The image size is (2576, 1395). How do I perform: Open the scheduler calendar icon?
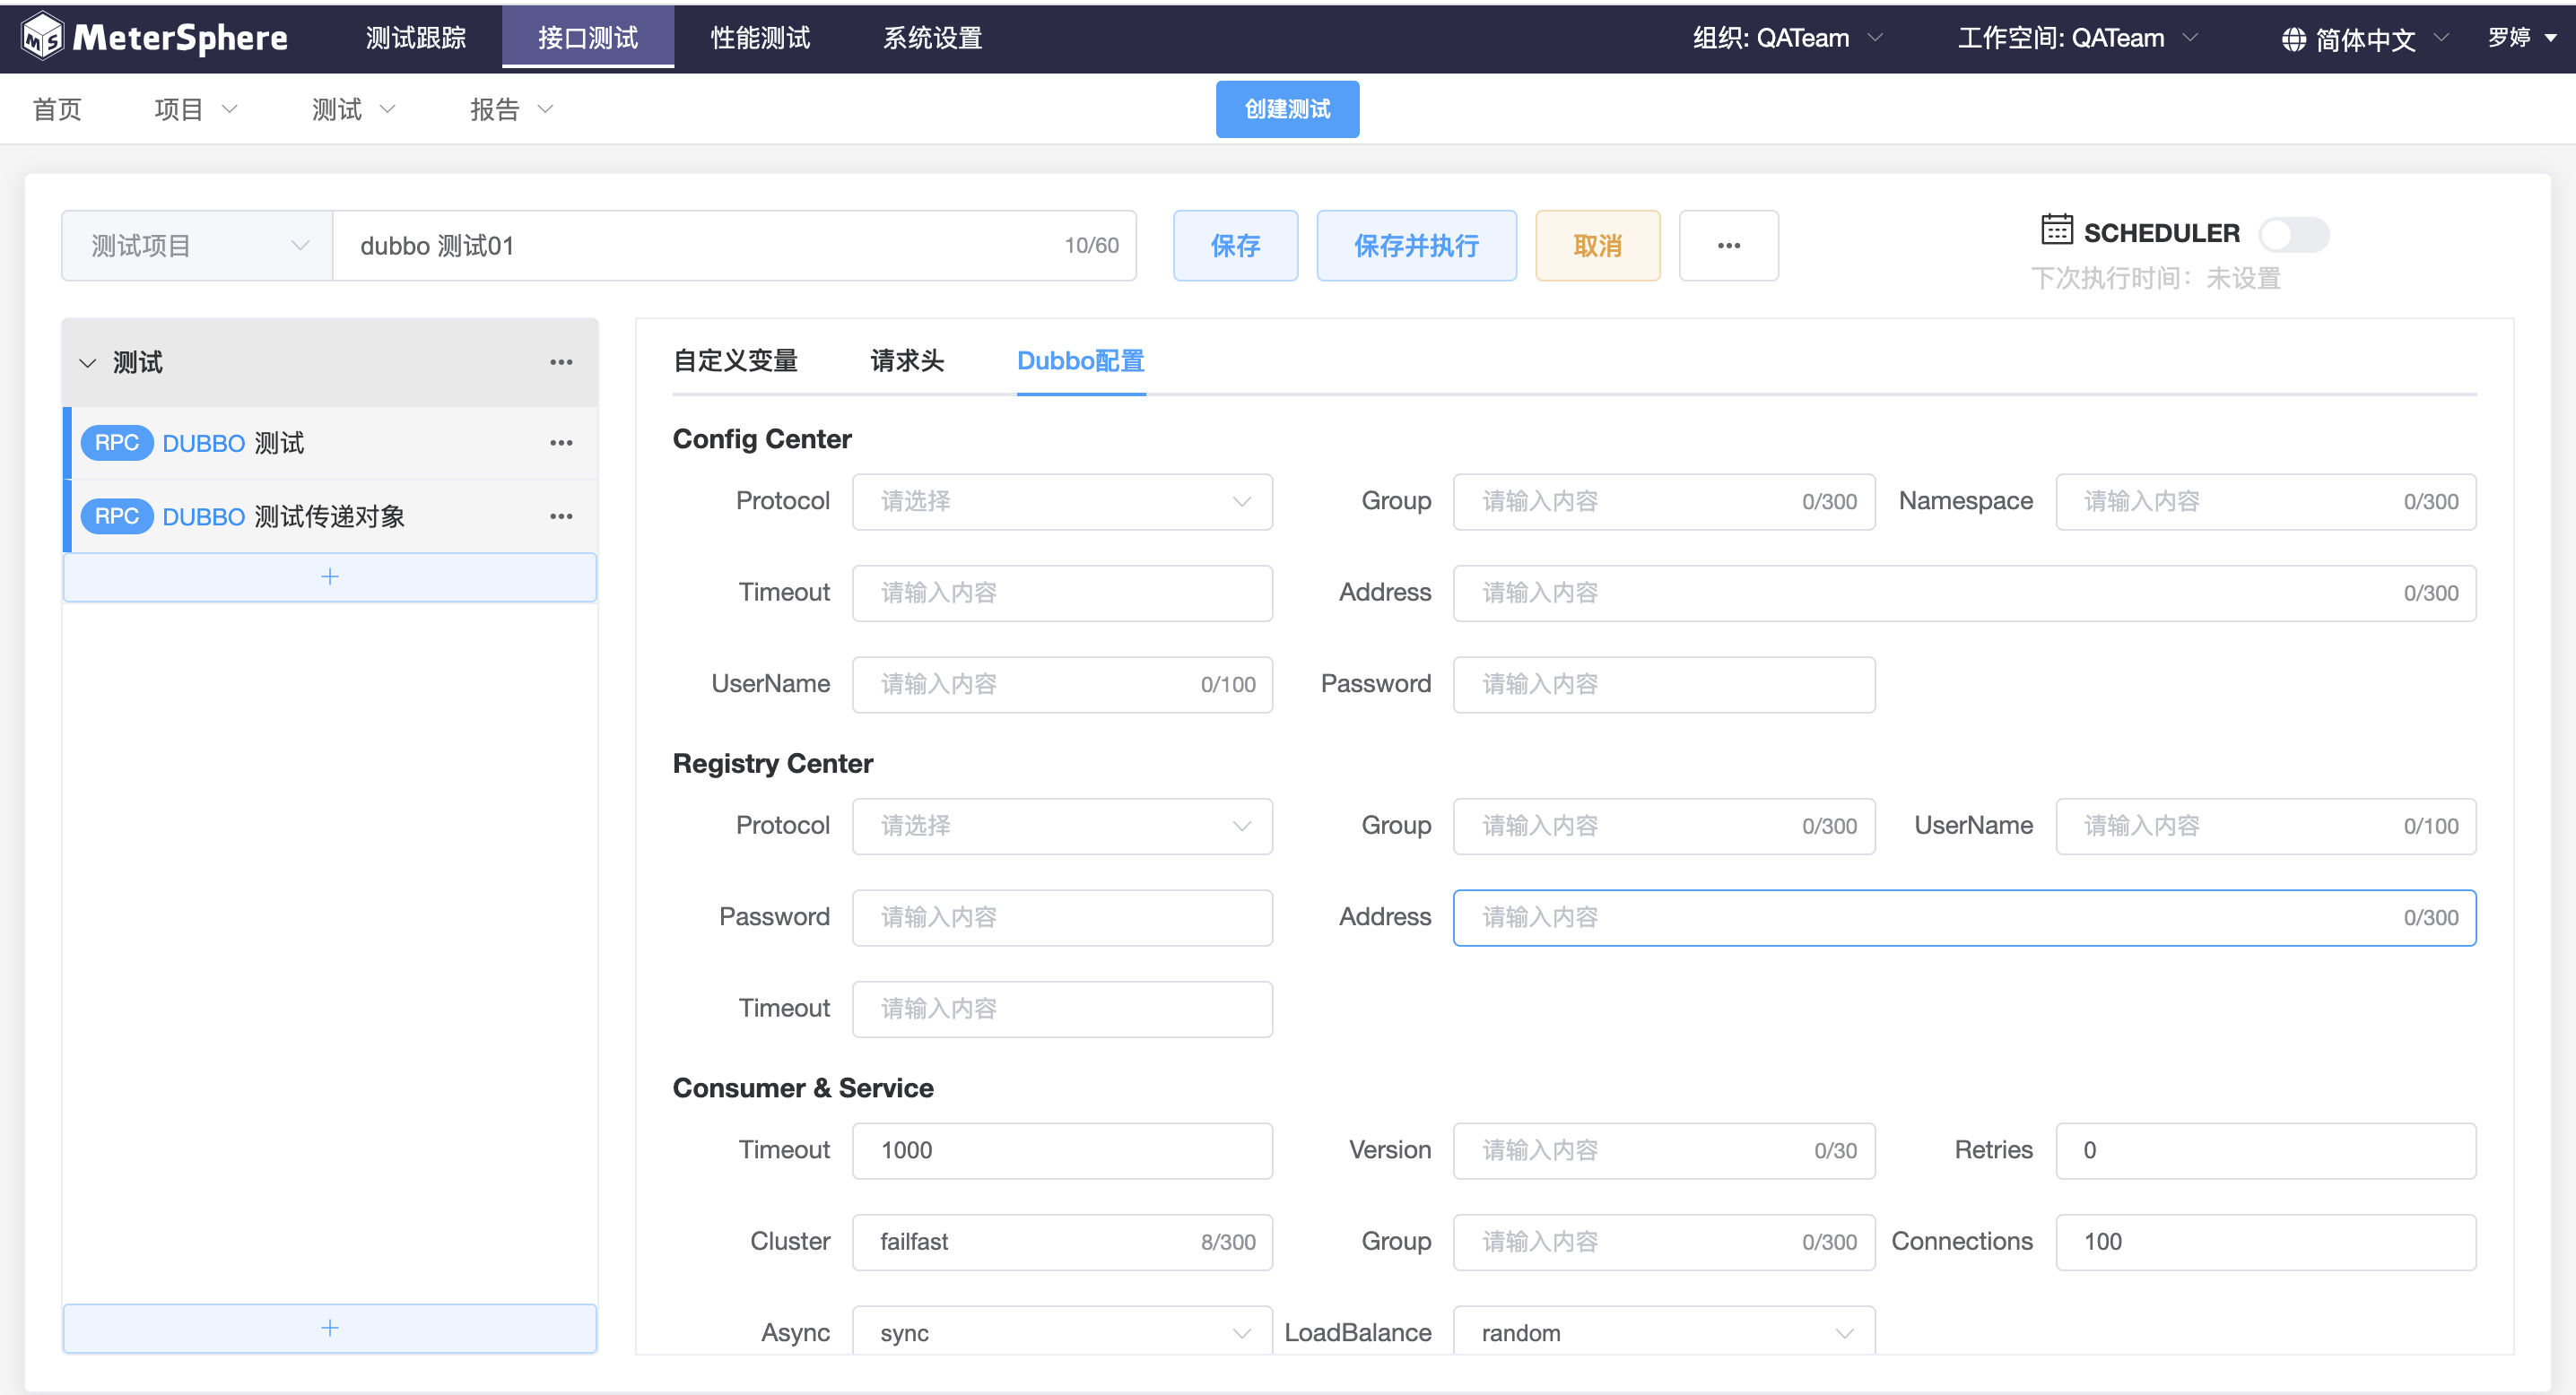tap(2056, 229)
